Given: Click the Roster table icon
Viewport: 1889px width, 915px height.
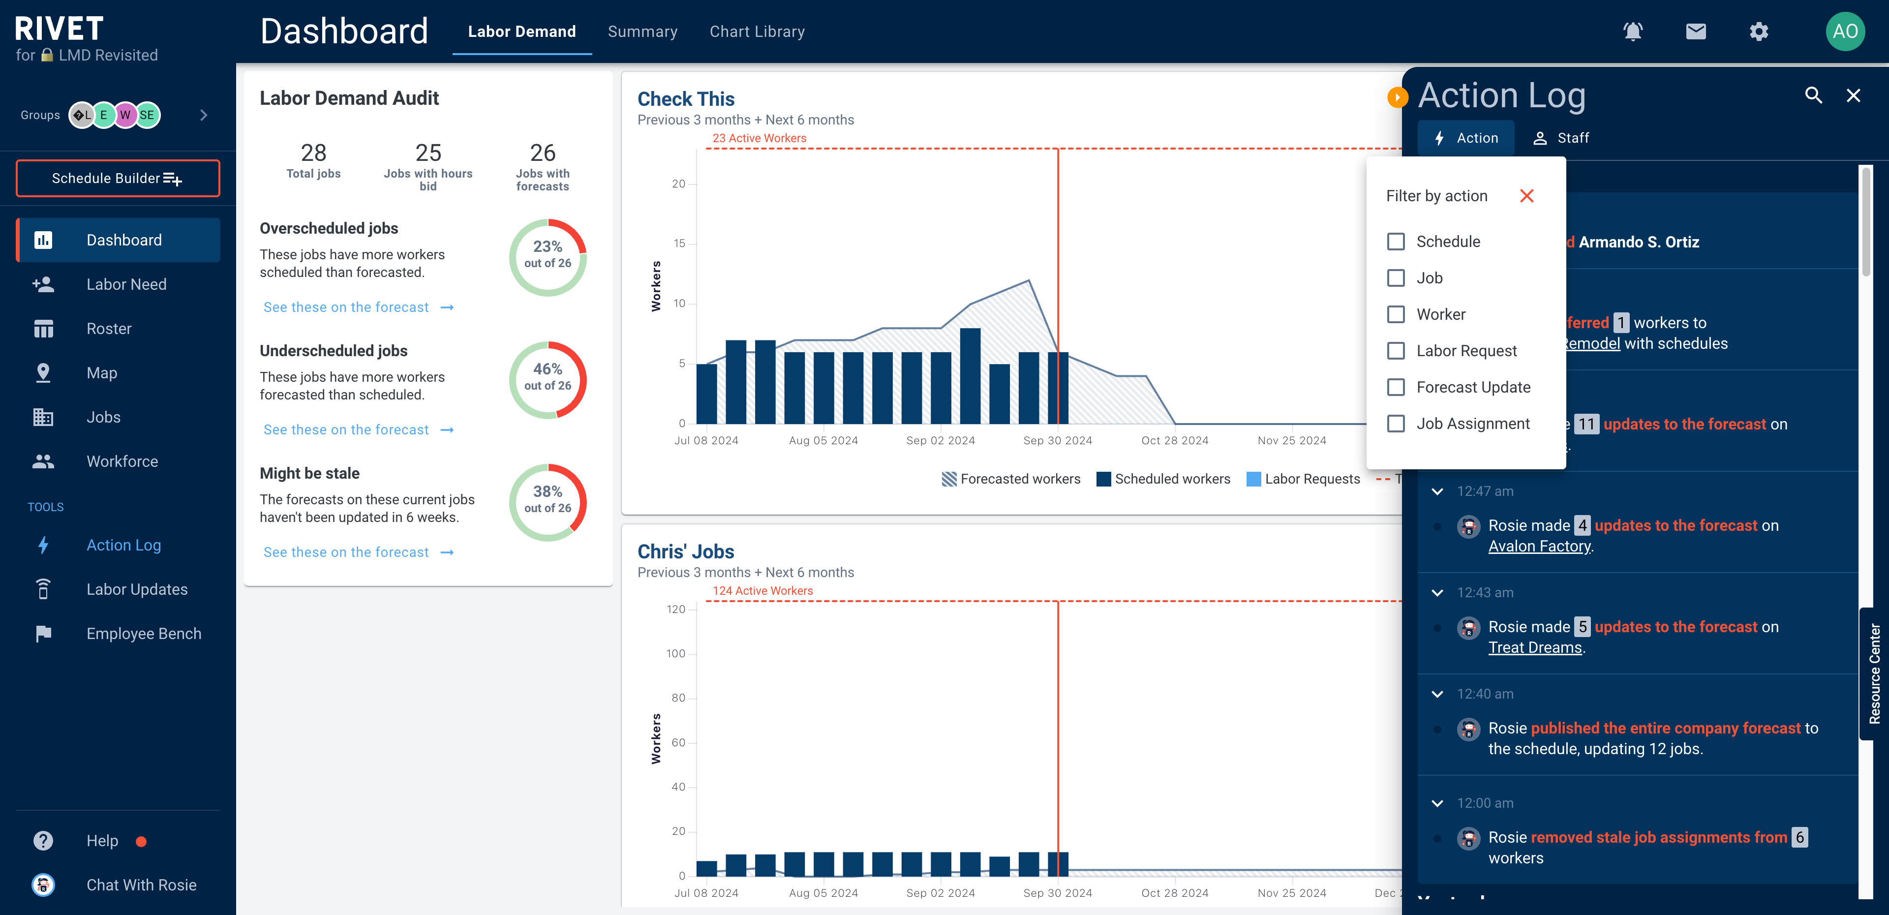Looking at the screenshot, I should click(43, 329).
